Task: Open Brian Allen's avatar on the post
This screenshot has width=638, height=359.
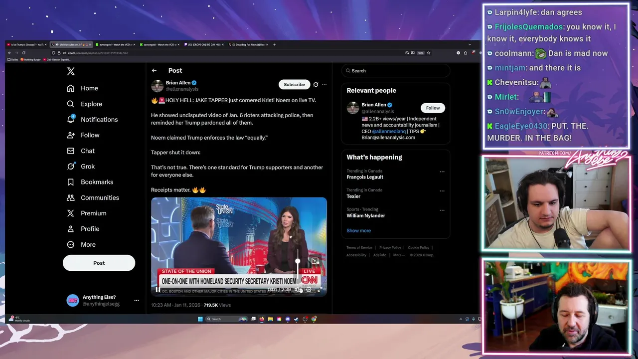Action: click(x=157, y=86)
